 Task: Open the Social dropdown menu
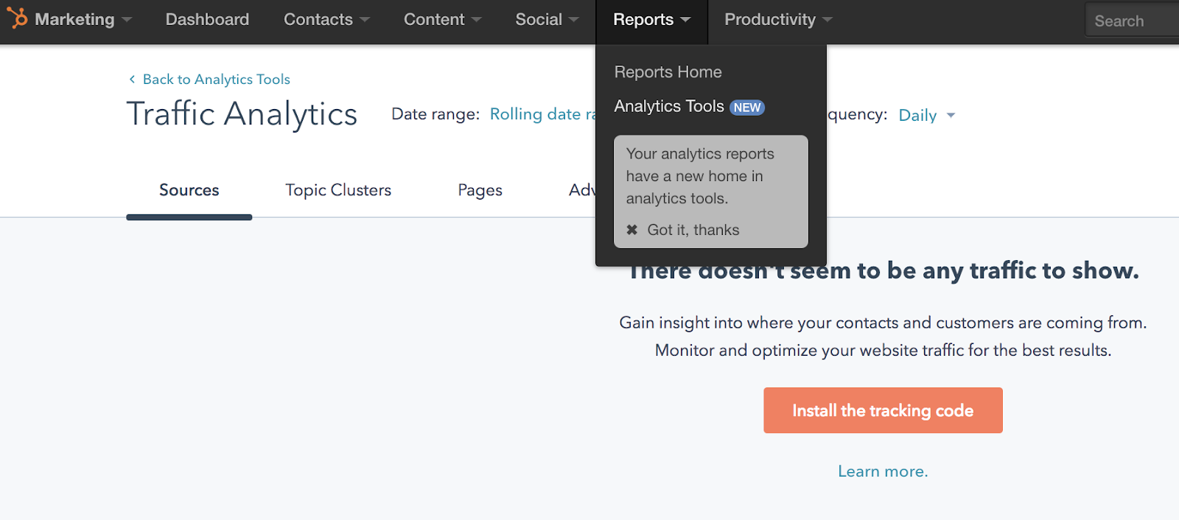click(x=547, y=19)
